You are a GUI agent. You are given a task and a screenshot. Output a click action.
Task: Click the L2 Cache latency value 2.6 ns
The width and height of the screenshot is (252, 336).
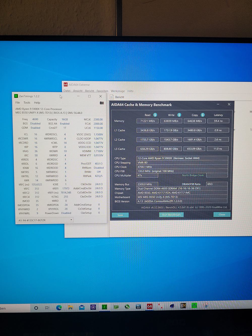click(218, 139)
